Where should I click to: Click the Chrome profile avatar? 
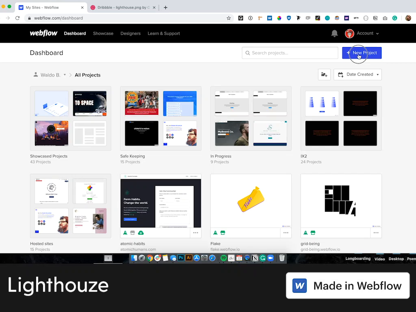point(408,18)
